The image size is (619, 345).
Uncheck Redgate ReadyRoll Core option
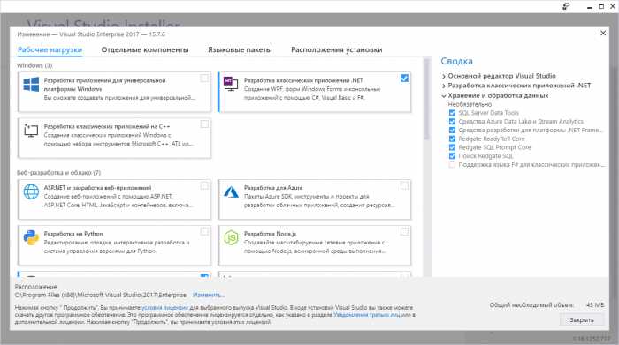[452, 139]
